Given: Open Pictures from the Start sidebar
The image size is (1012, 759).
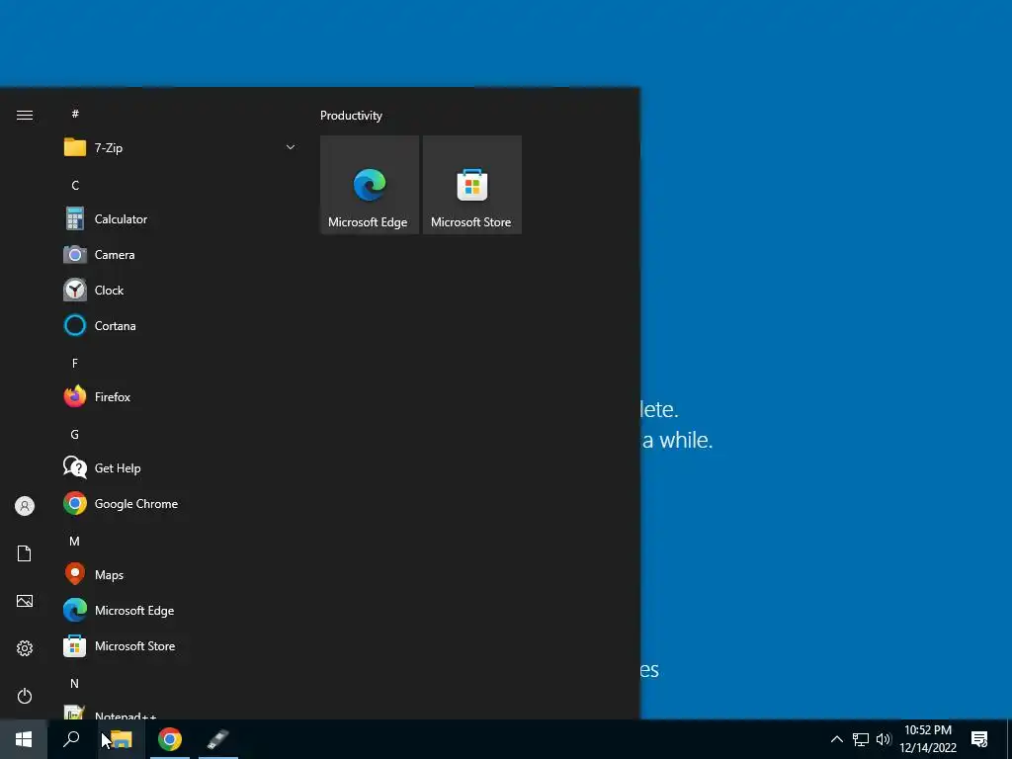Looking at the screenshot, I should (25, 601).
